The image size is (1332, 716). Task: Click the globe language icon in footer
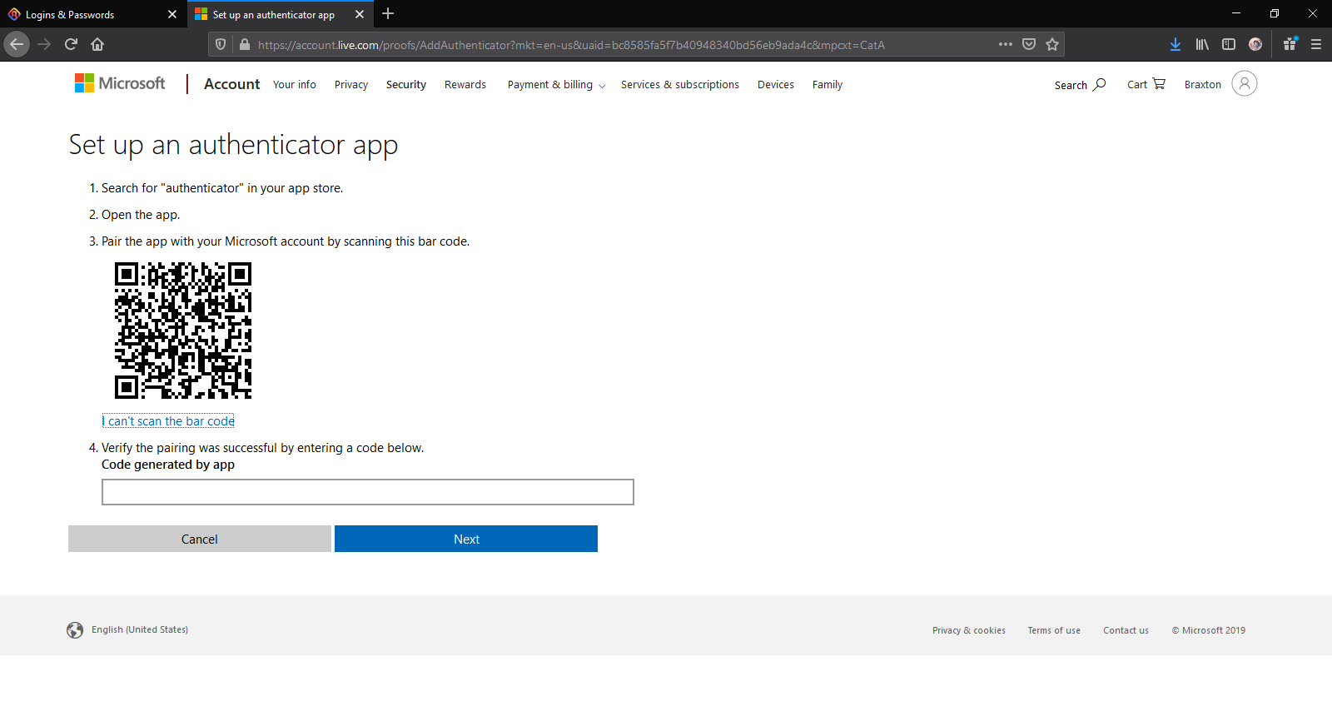tap(75, 630)
